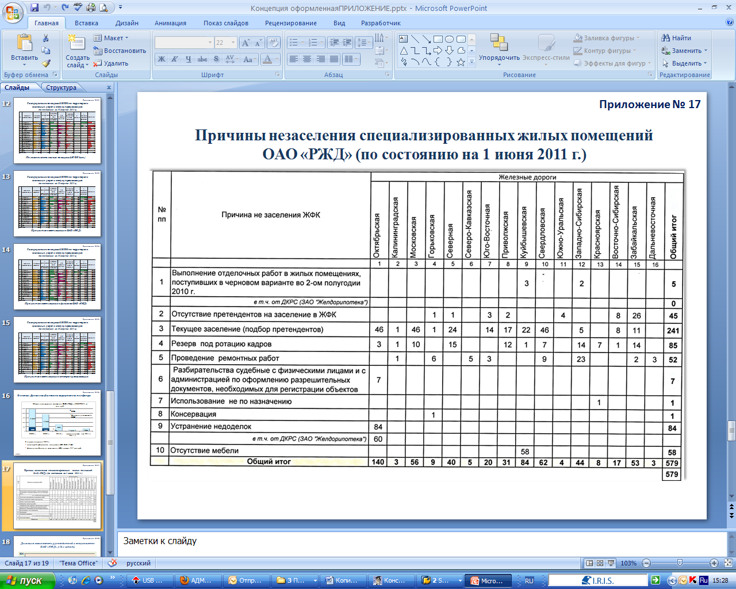Start Slide Show view from status bar

pyautogui.click(x=611, y=563)
